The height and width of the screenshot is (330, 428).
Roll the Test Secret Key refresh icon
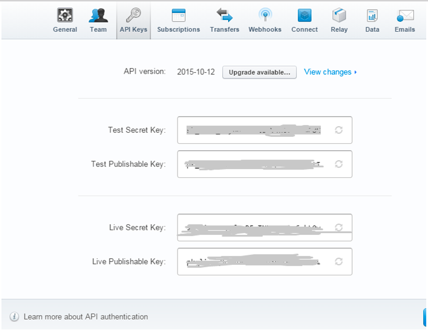339,130
